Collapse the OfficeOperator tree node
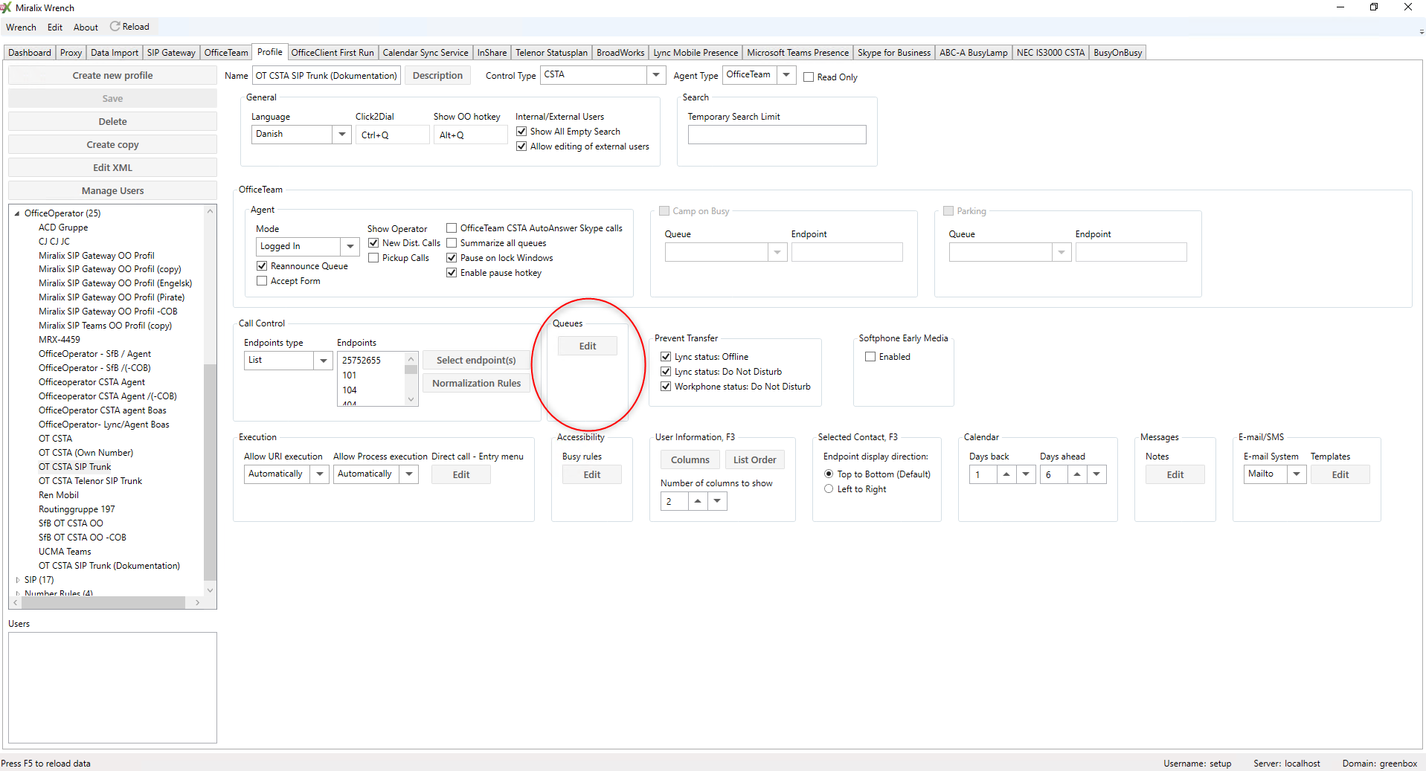 tap(17, 213)
